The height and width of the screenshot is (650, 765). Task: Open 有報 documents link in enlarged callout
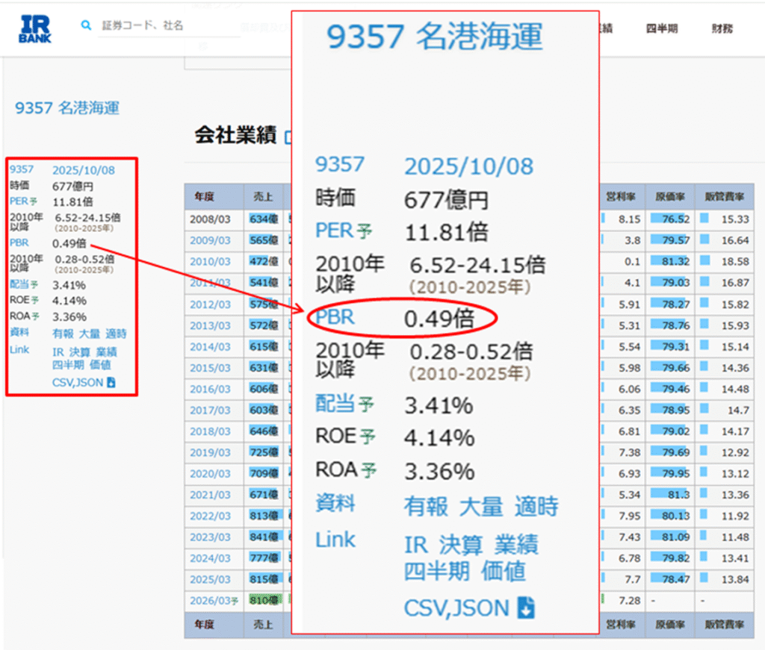click(x=426, y=507)
